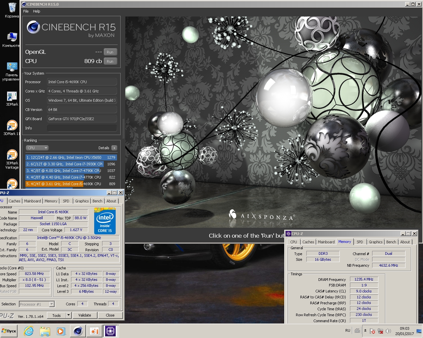
Task: Switch to Graphics tab in left CPU-Z
Action: (82, 201)
